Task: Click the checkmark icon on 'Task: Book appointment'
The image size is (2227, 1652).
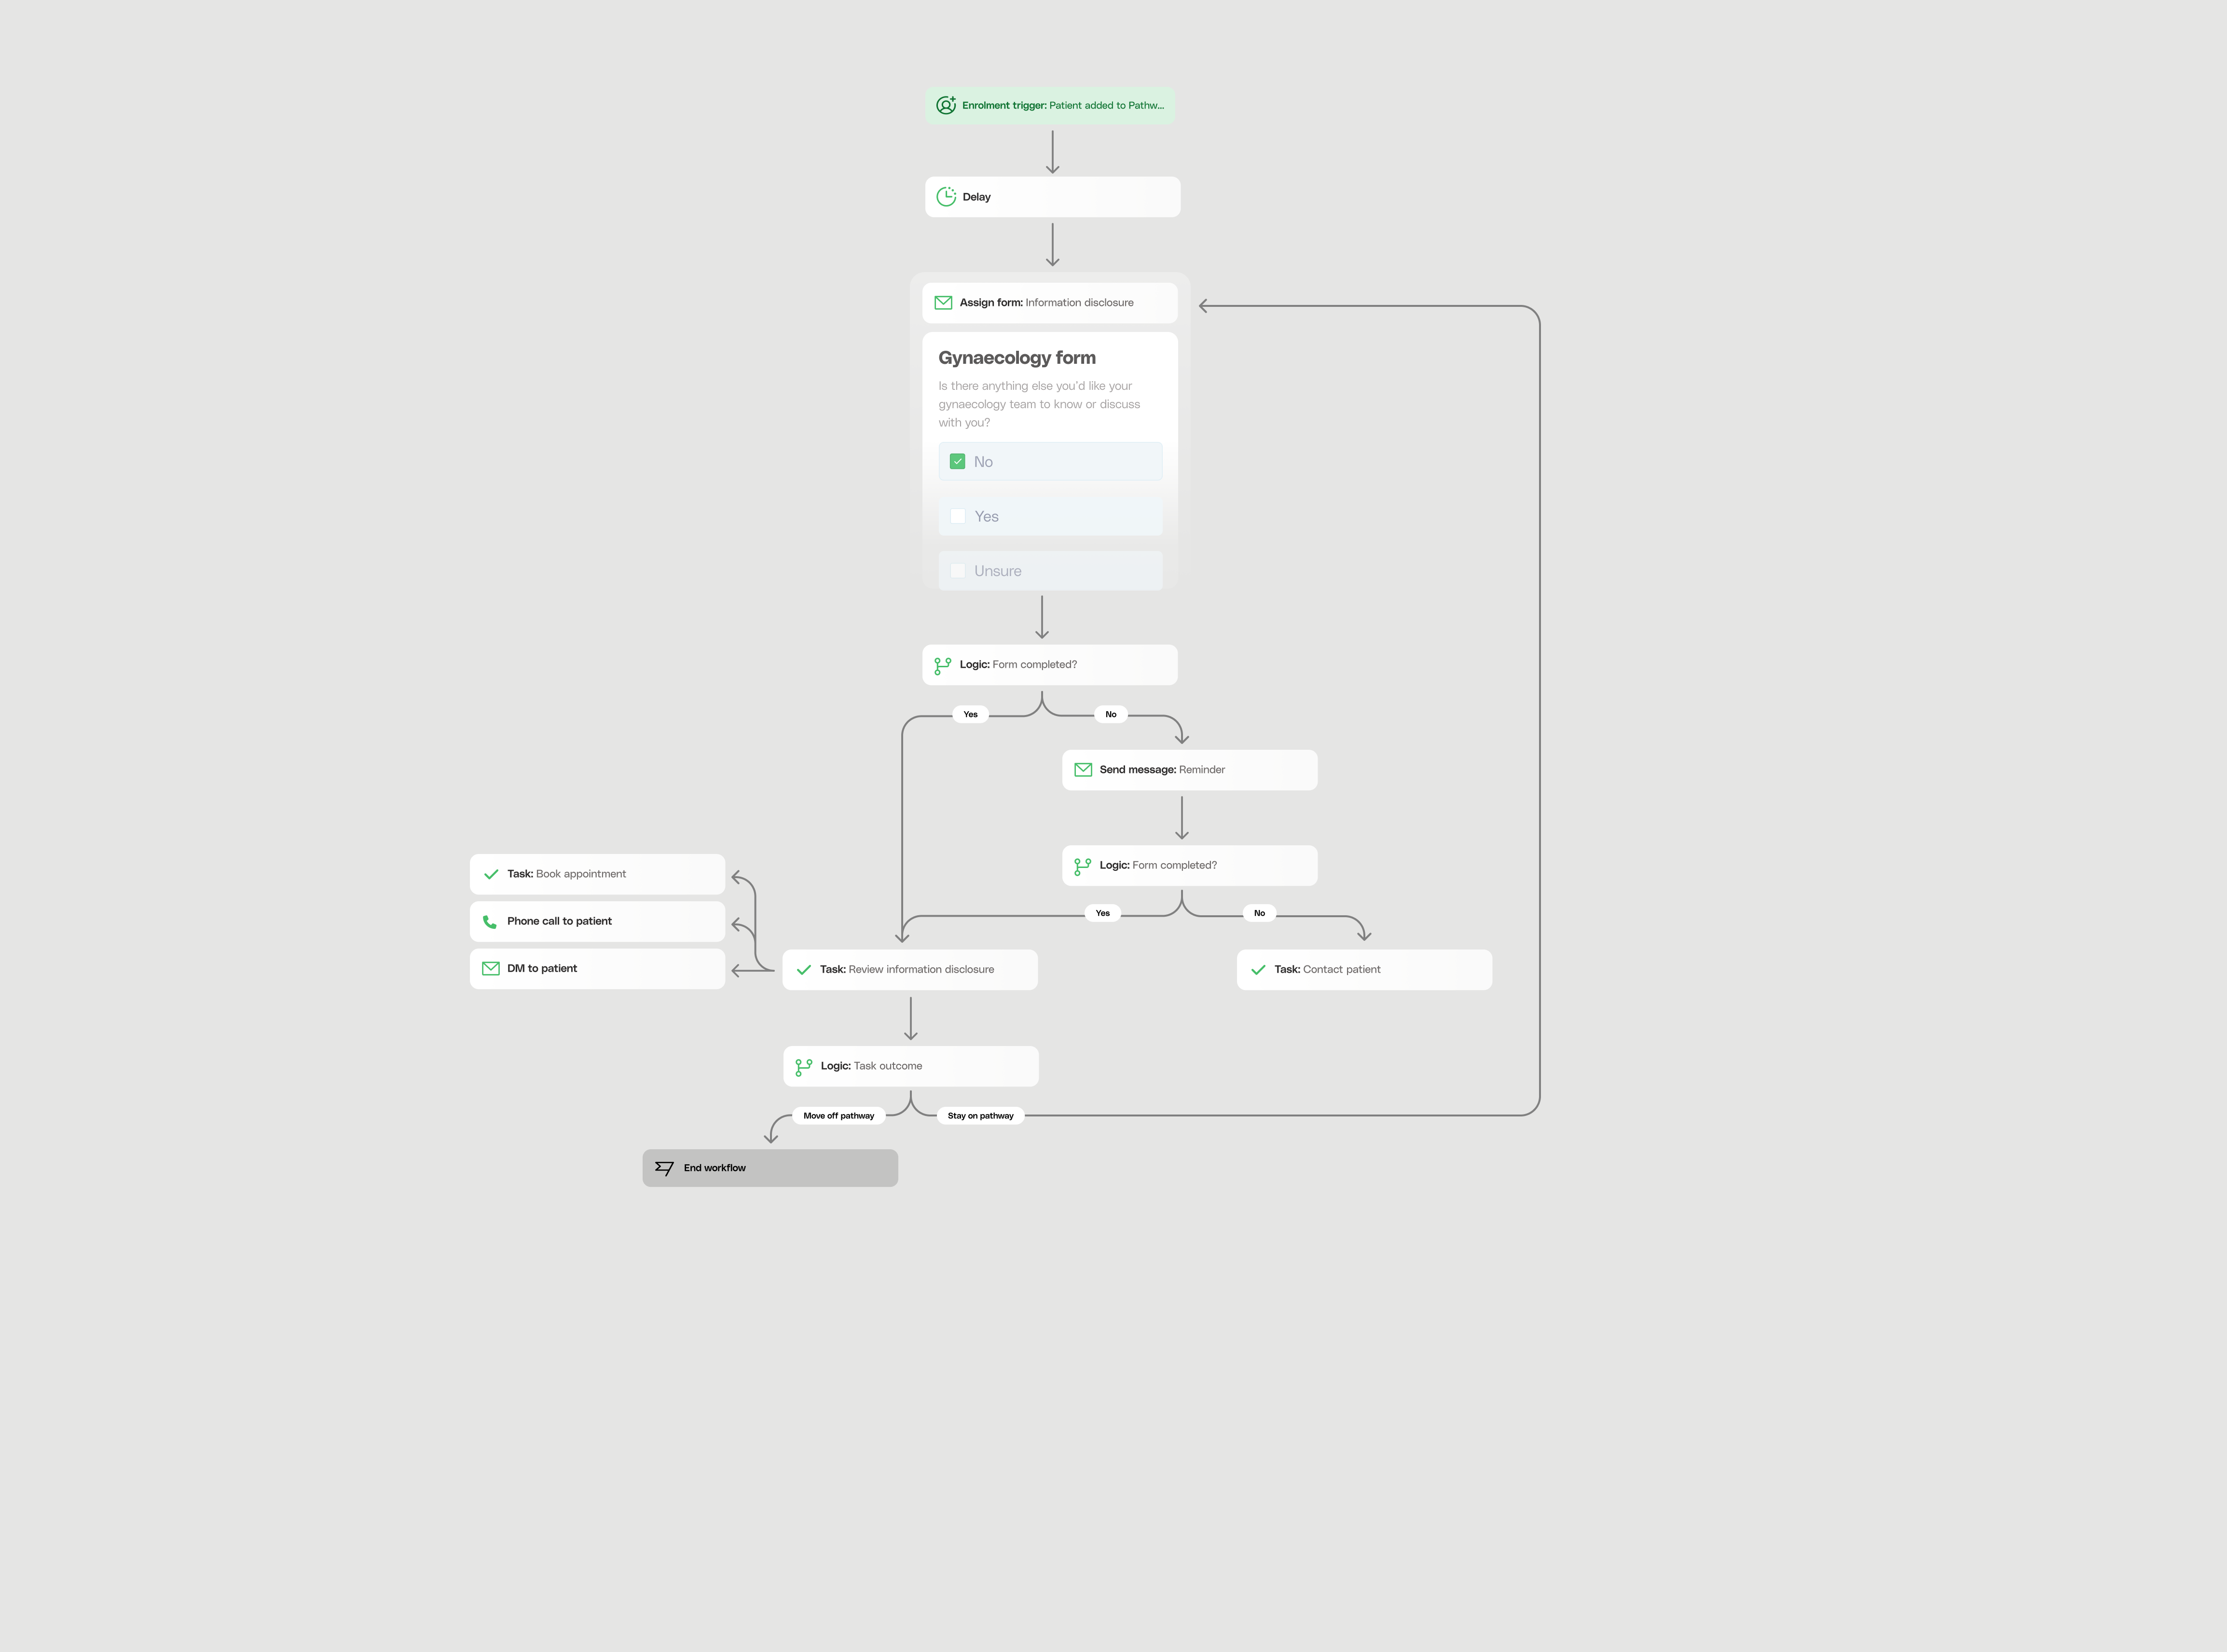Action: pyautogui.click(x=490, y=873)
